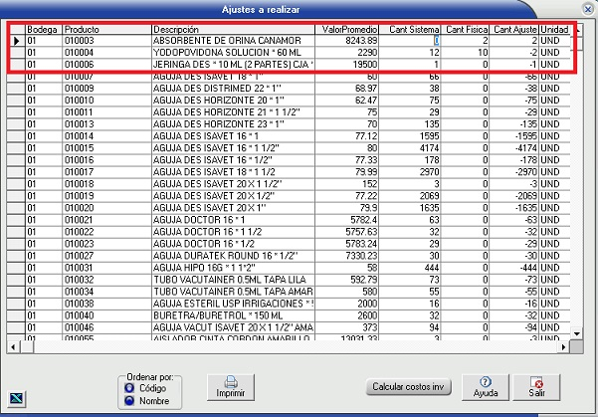The image size is (598, 417).
Task: Open Ayuda help button
Action: pyautogui.click(x=487, y=386)
